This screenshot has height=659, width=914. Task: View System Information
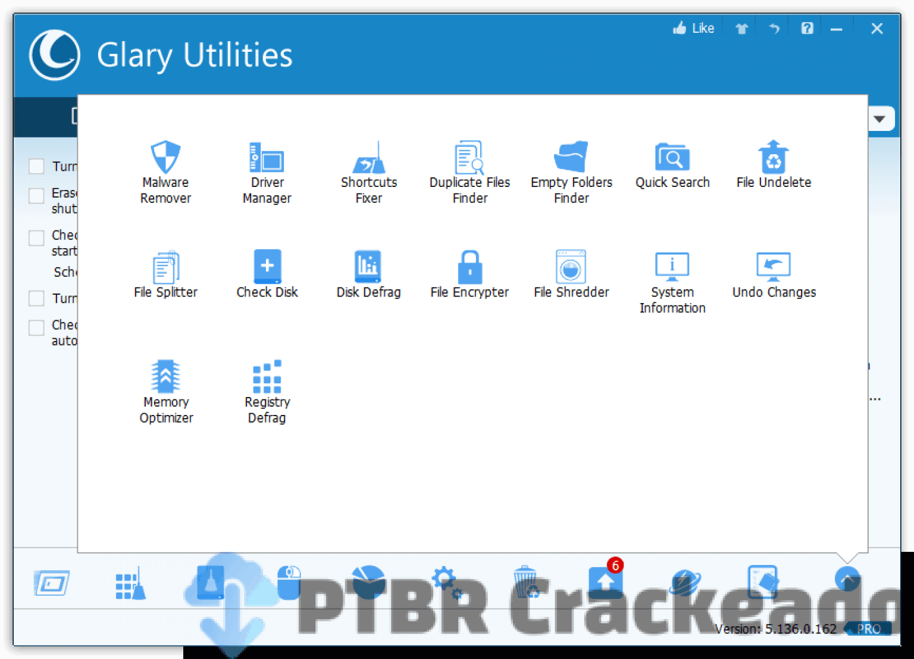tap(672, 283)
